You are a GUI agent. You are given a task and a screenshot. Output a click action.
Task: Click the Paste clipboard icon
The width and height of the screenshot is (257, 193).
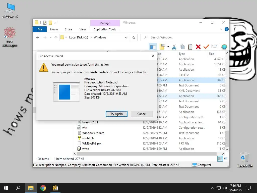point(190,47)
